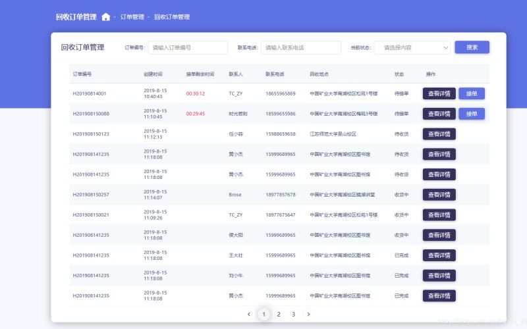
Task: Click the 搜索 search button
Action: coord(472,47)
